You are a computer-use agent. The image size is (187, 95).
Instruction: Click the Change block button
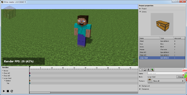tap(180, 77)
